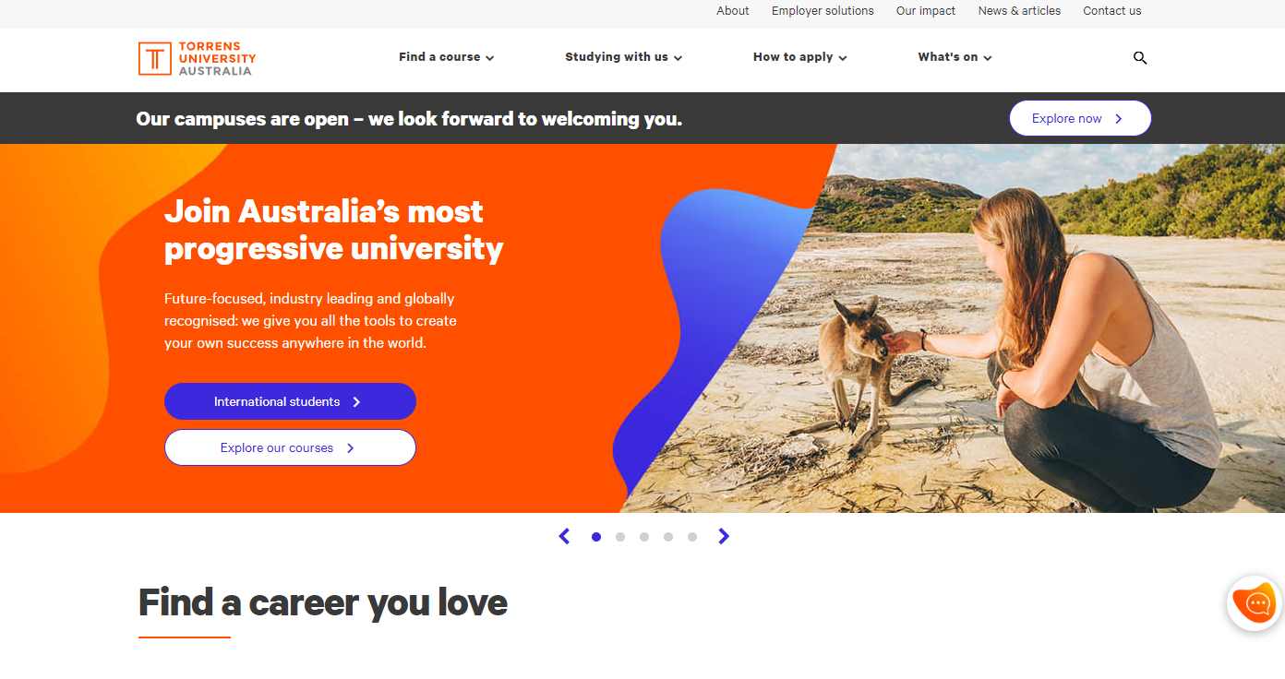The height and width of the screenshot is (679, 1285).
Task: Open the About page link
Action: 733,11
